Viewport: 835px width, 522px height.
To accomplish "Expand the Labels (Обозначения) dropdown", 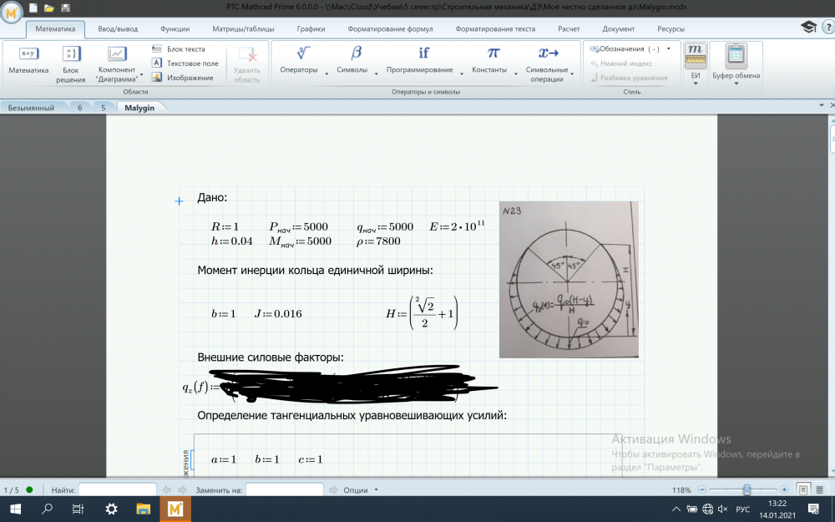I will coord(630,49).
